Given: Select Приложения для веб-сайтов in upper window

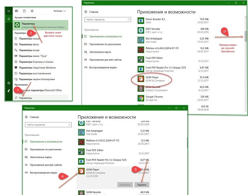Looking at the screenshot, I should tap(103, 60).
